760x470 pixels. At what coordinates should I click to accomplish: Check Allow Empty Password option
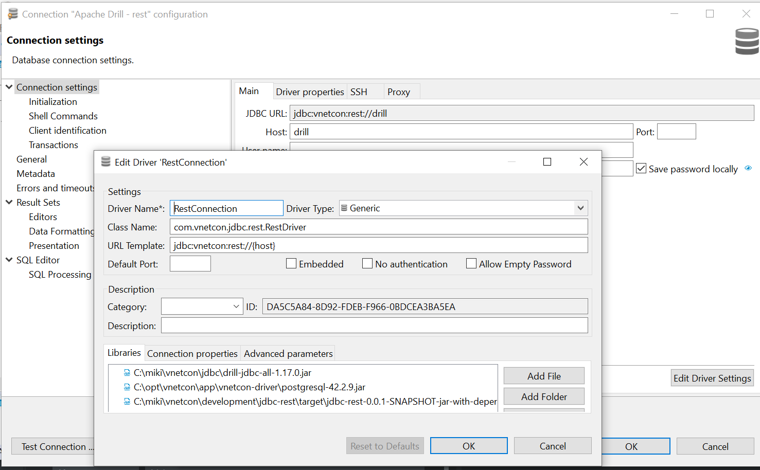[x=471, y=264]
